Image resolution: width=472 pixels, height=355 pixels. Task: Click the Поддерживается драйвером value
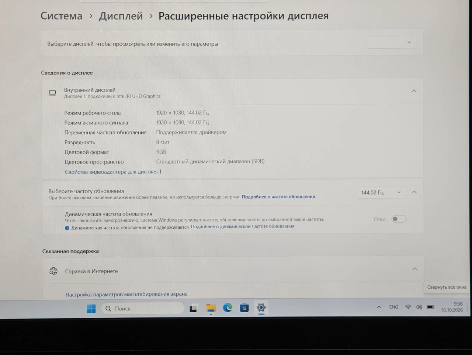click(191, 132)
